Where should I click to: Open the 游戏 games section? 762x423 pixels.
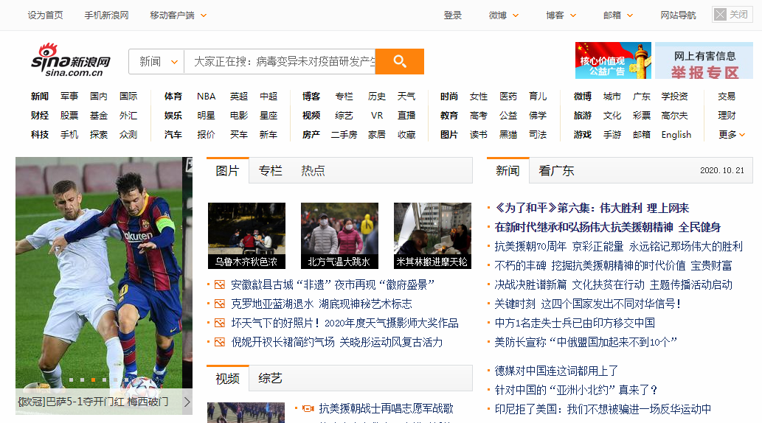tap(582, 135)
